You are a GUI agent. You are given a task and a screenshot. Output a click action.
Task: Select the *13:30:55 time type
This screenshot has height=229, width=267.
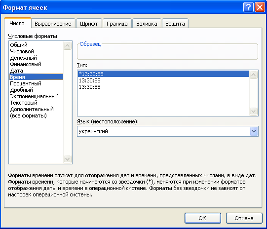(x=163, y=74)
